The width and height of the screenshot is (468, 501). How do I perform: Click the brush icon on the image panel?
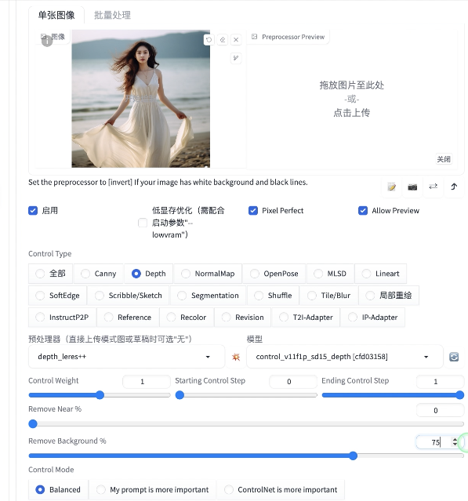(x=236, y=58)
